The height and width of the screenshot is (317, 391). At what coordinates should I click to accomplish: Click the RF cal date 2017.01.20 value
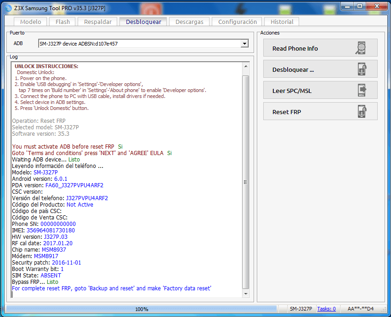[x=58, y=243]
